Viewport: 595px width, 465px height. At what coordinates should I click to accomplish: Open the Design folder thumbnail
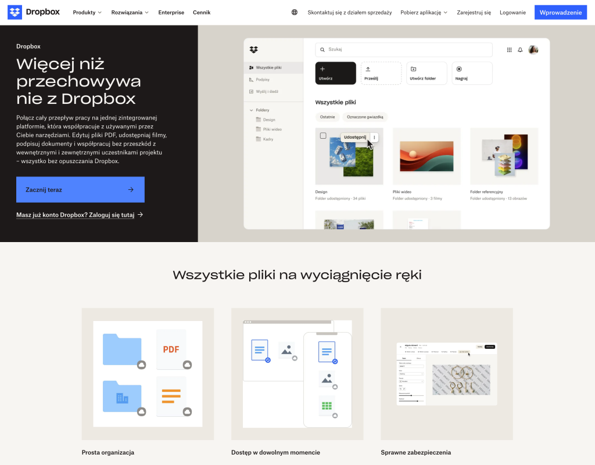349,156
